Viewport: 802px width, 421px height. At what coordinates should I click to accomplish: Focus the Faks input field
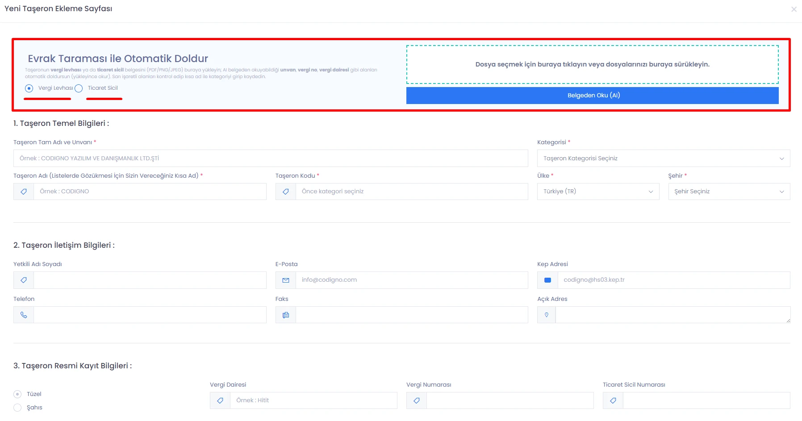[412, 315]
